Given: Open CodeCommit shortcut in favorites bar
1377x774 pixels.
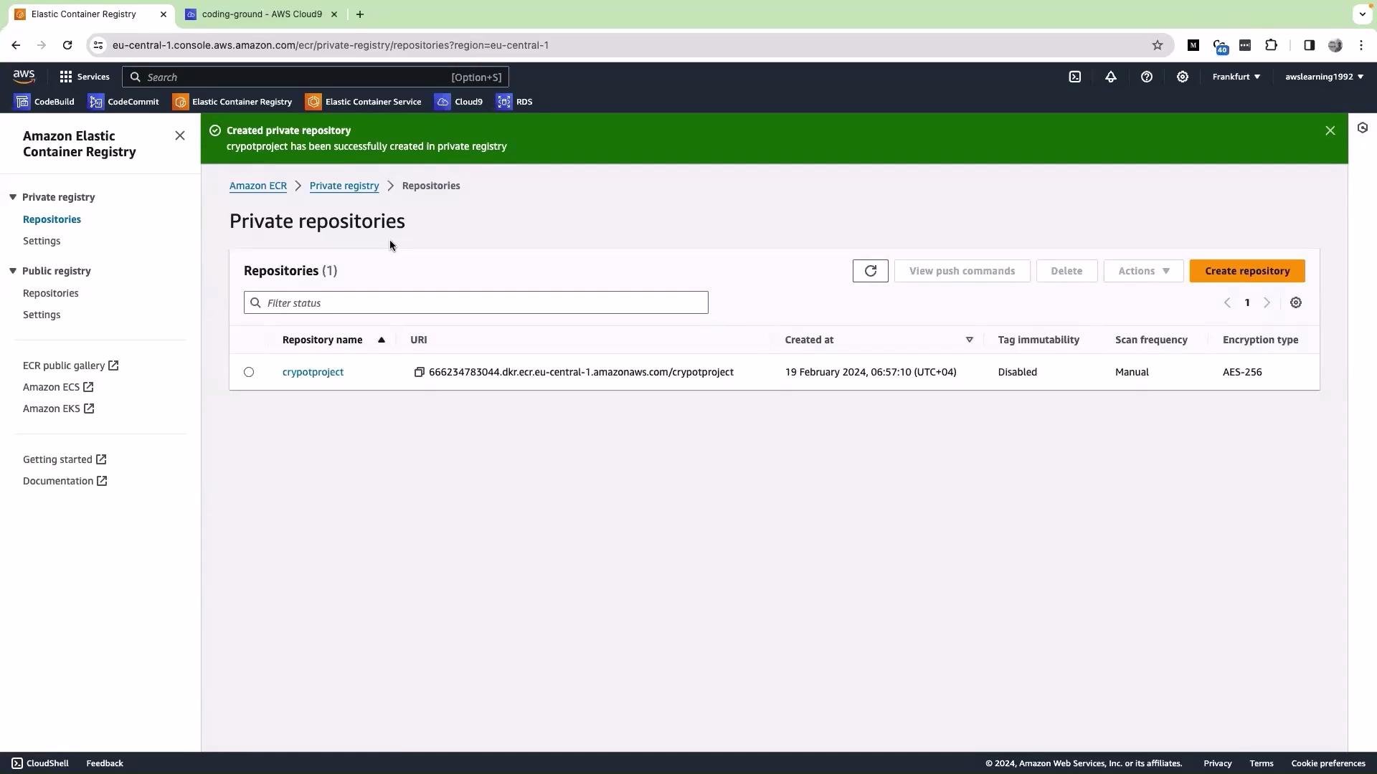Looking at the screenshot, I should (123, 102).
